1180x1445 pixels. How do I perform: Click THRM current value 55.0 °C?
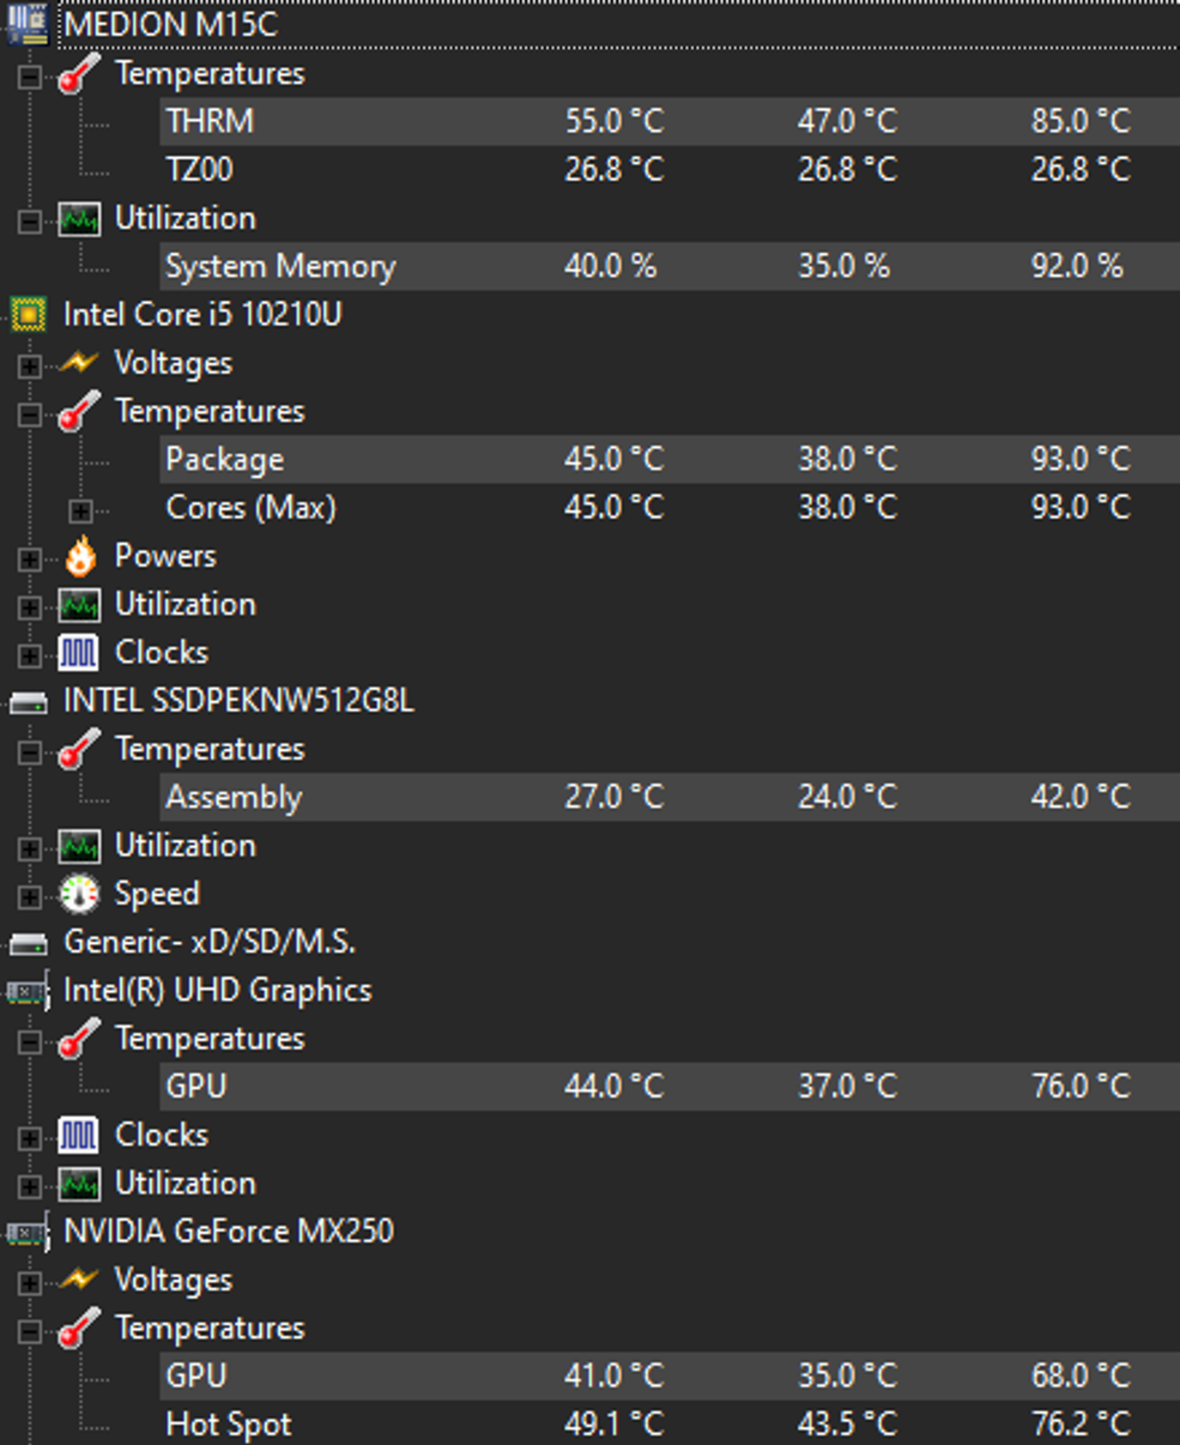614,121
